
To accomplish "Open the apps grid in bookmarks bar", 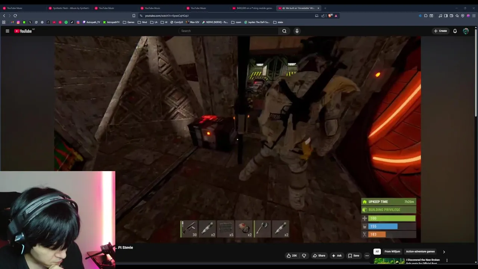I will click(x=4, y=22).
